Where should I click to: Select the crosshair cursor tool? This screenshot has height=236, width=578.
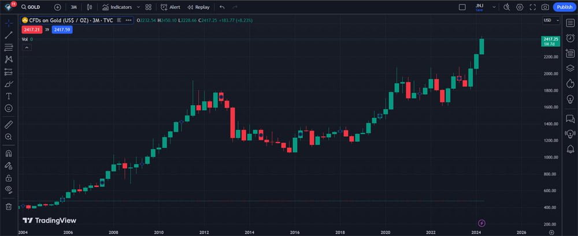(x=9, y=23)
